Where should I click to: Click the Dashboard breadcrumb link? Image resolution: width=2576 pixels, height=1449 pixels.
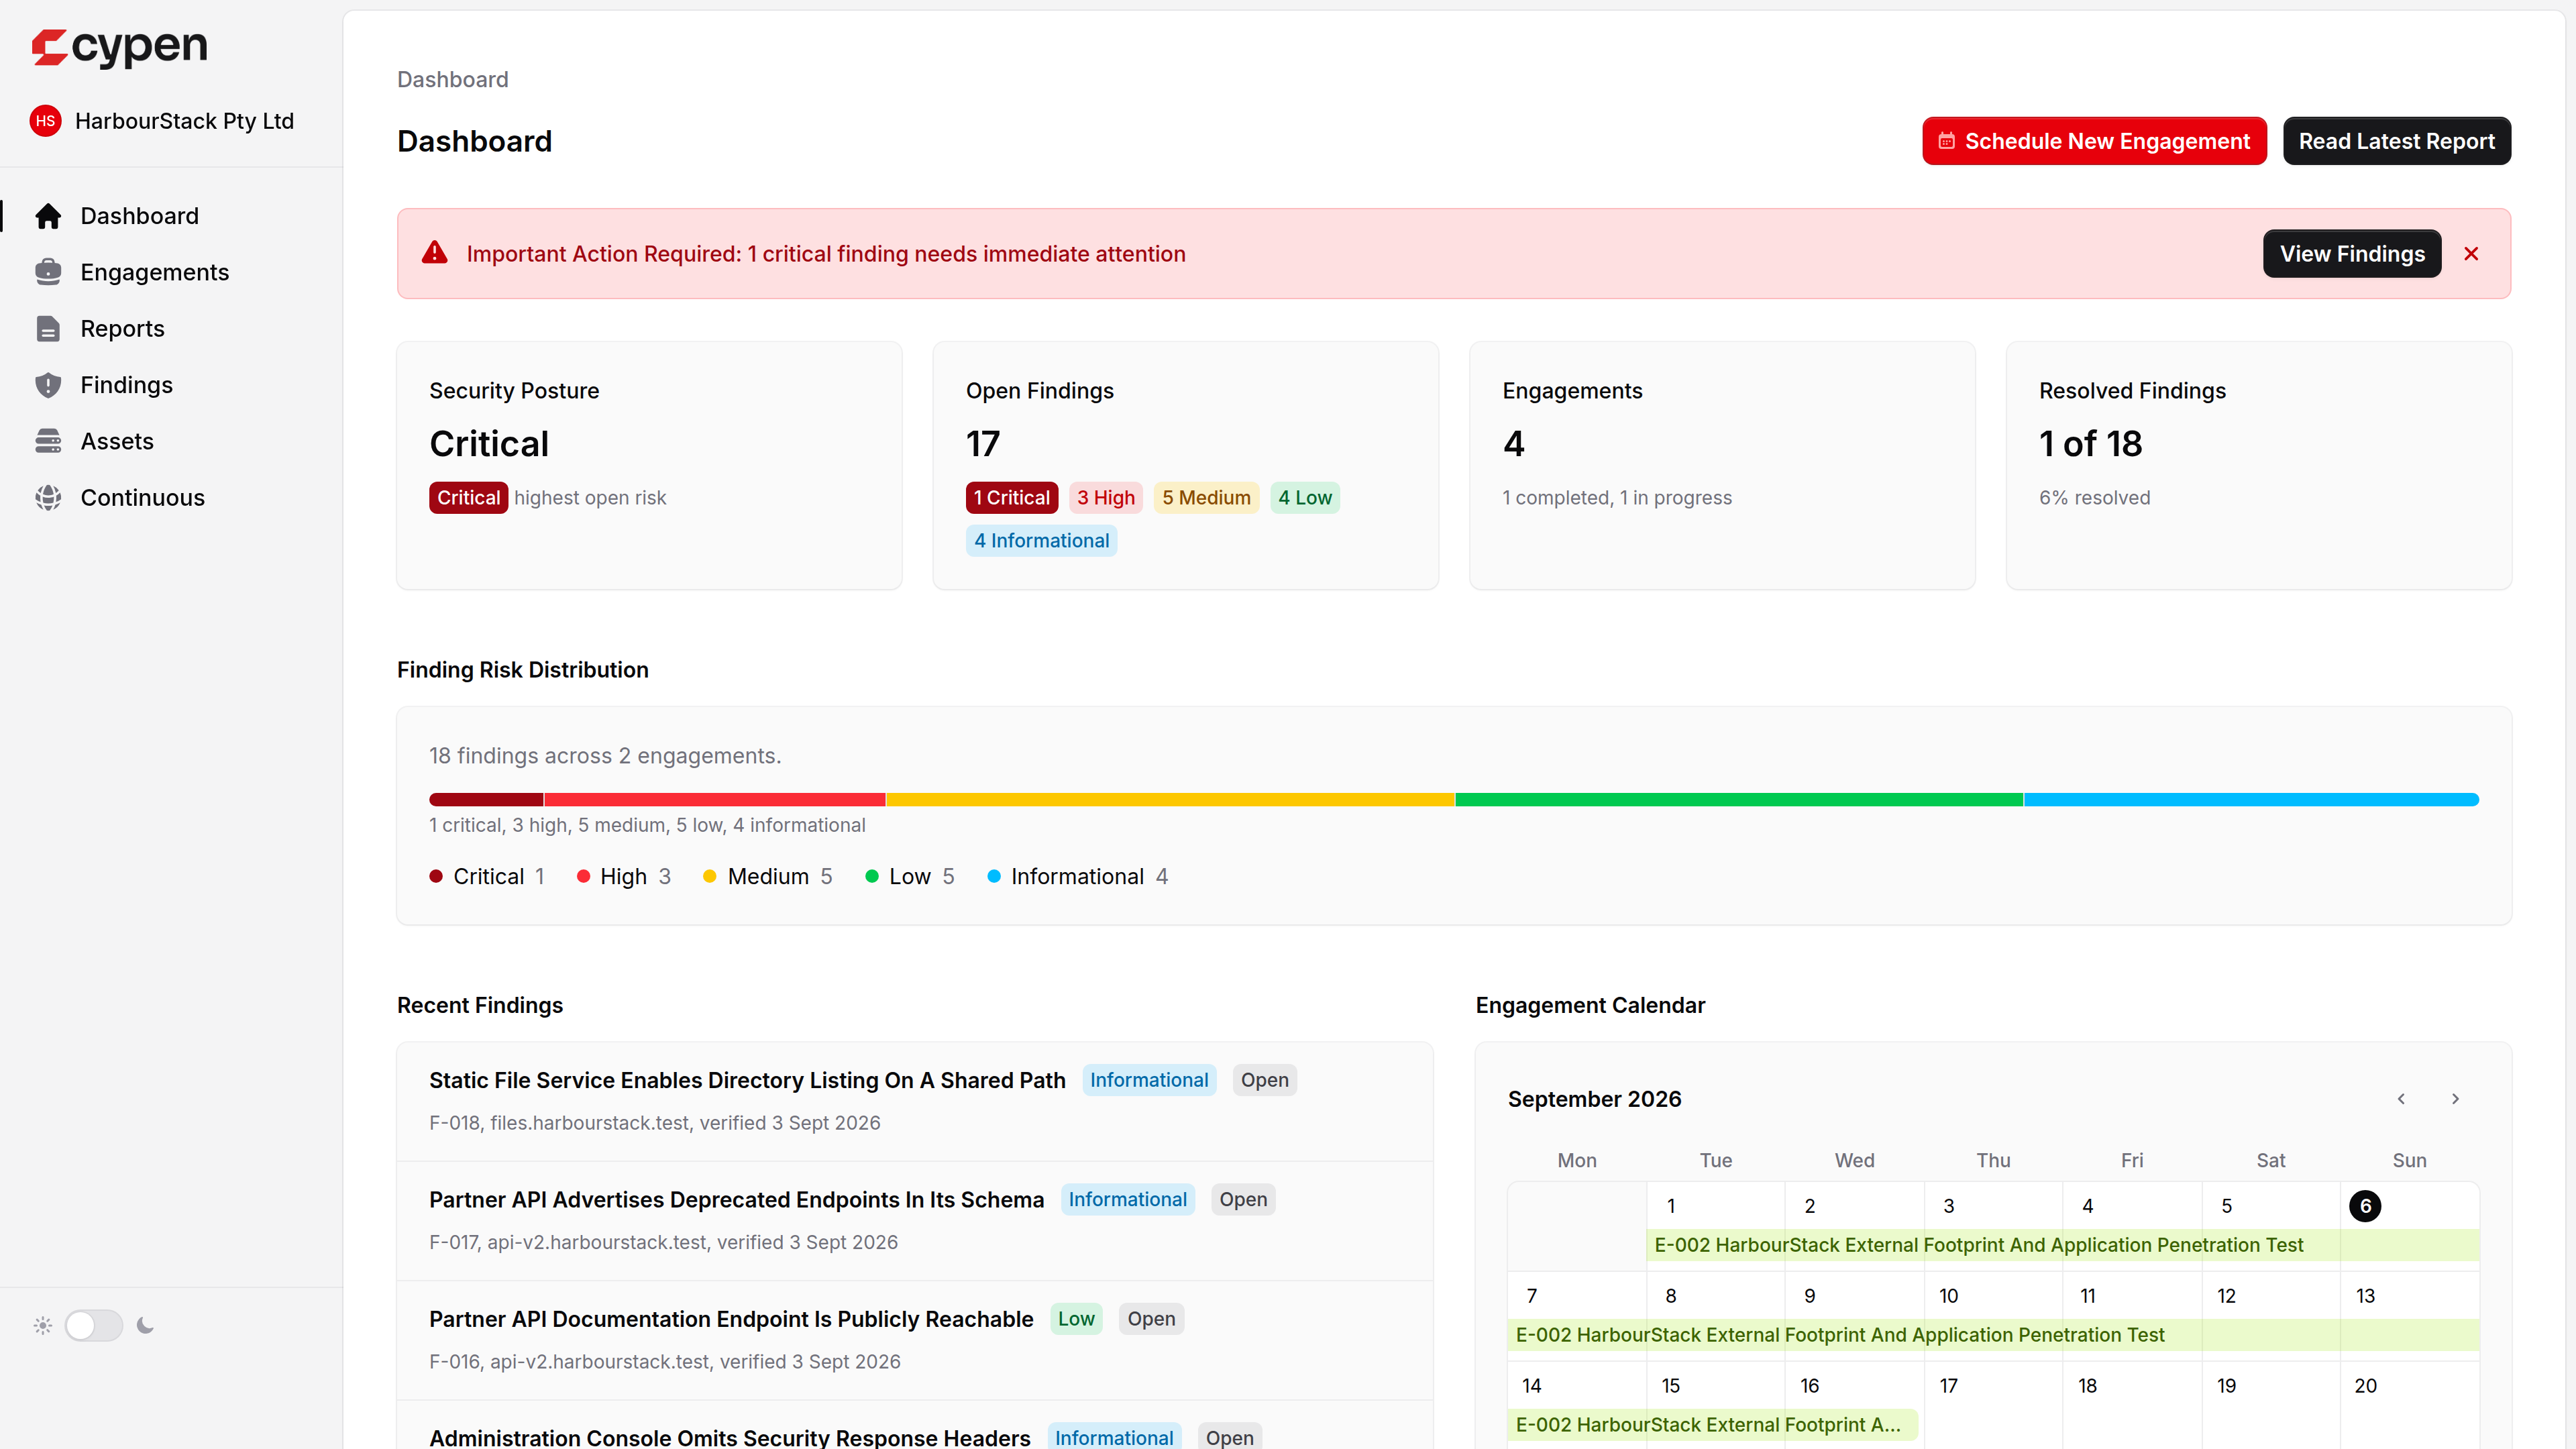coord(452,79)
